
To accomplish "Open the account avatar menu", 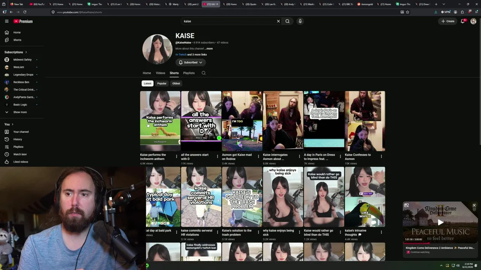I will coord(473,21).
